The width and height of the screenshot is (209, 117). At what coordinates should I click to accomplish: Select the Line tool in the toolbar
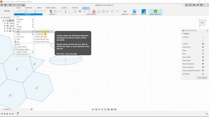[x=17, y=11]
